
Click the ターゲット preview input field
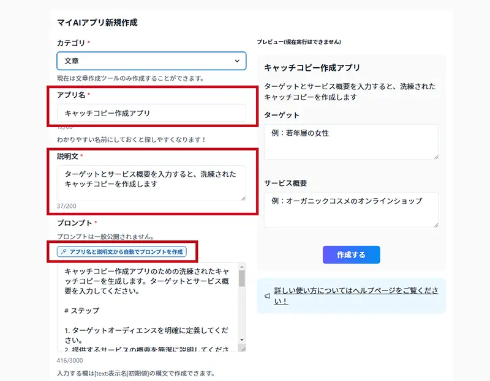point(351,142)
